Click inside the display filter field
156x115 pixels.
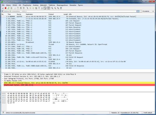pyautogui.click(x=65, y=11)
